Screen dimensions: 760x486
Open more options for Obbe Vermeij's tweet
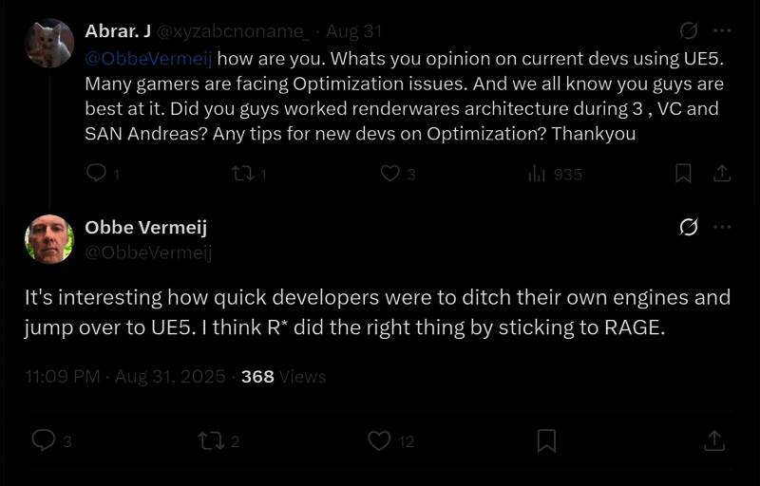click(722, 227)
